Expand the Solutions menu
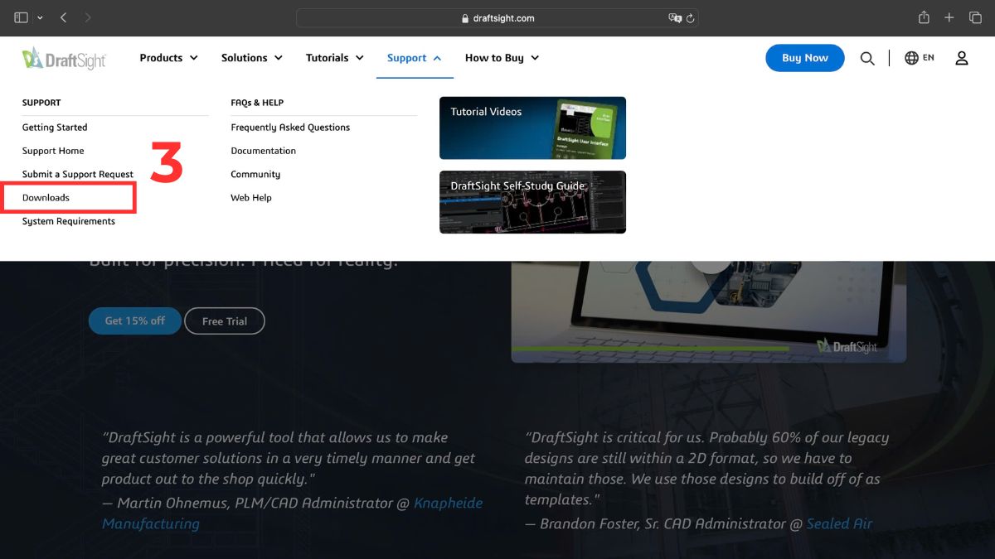 click(252, 58)
